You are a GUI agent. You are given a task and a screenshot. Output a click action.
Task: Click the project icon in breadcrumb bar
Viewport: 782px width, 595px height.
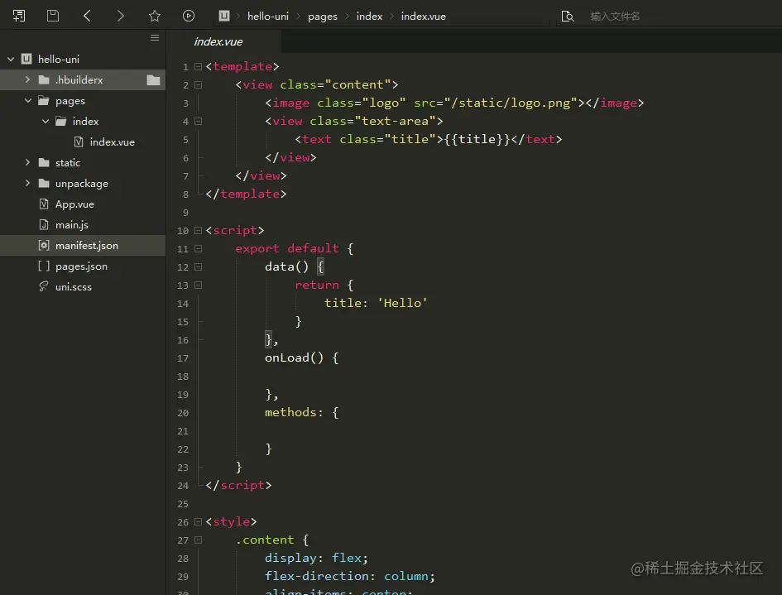[224, 16]
